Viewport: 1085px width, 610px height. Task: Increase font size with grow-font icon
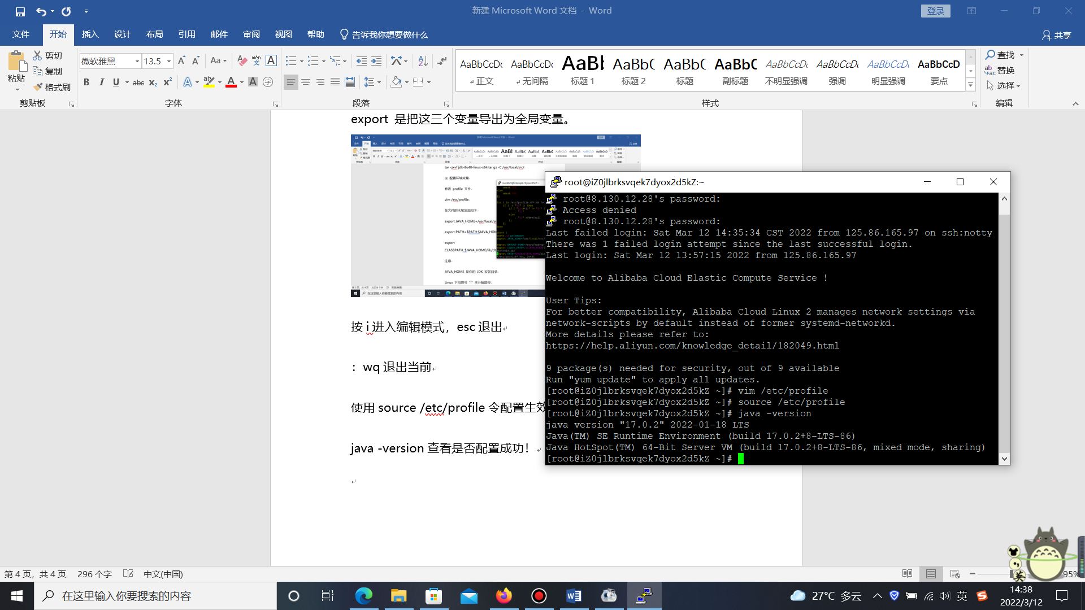pyautogui.click(x=181, y=61)
